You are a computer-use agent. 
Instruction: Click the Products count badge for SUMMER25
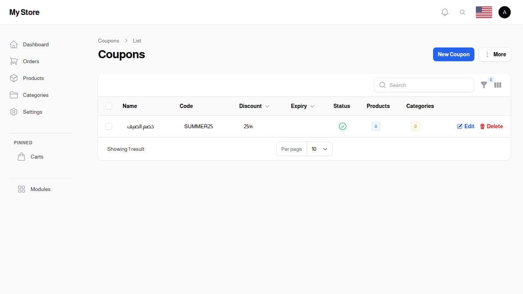point(376,126)
